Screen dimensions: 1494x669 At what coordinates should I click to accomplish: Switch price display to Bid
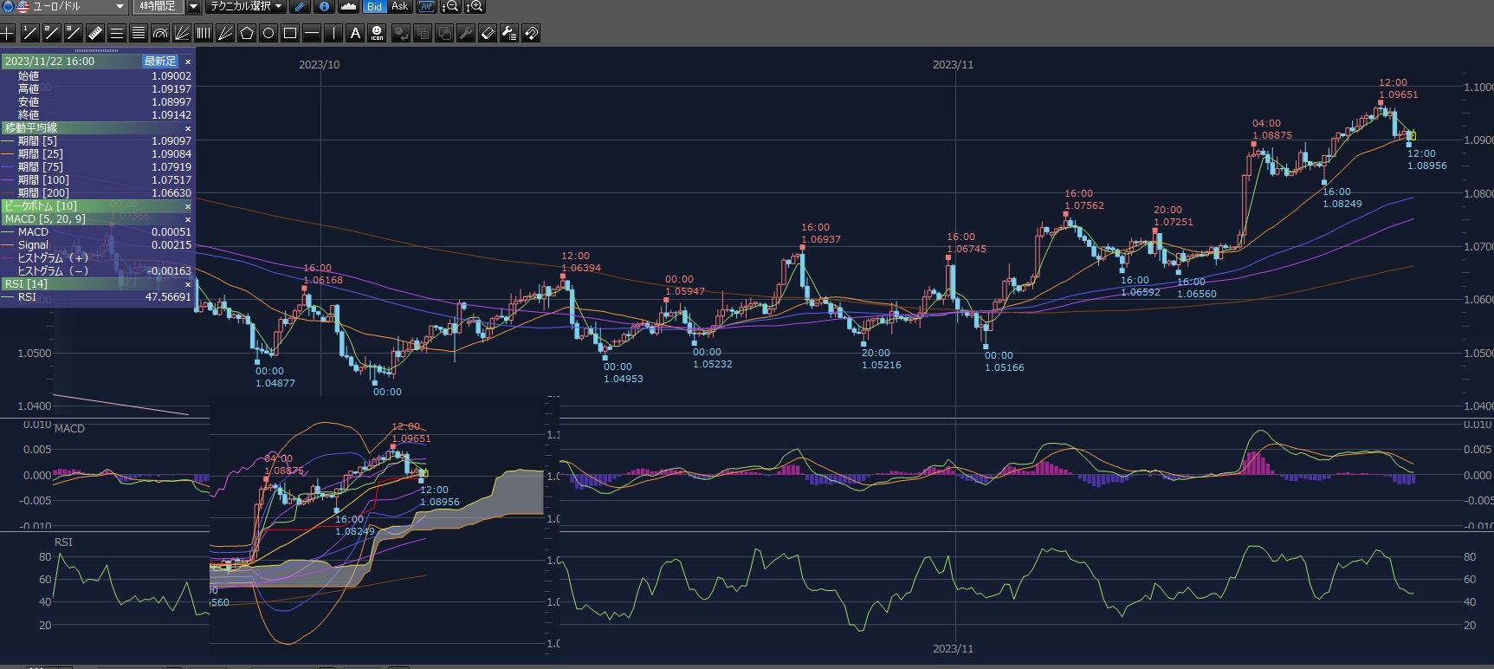coord(374,7)
